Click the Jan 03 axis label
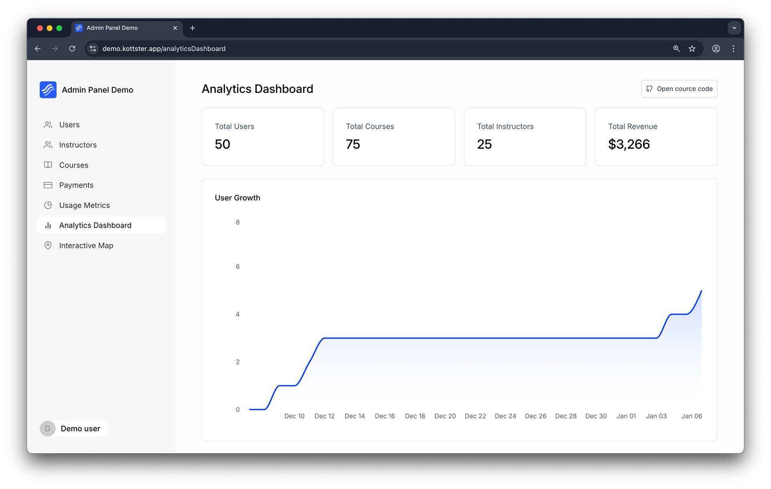Image resolution: width=771 pixels, height=489 pixels. 656,416
